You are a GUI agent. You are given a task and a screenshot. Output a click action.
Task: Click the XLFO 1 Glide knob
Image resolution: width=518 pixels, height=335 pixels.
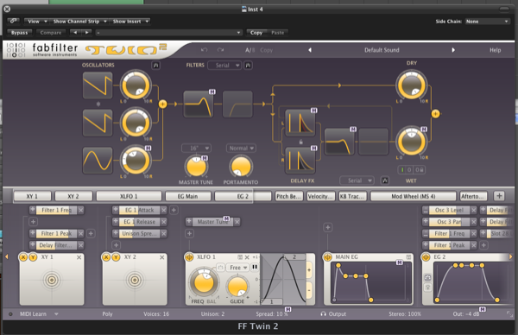237,286
